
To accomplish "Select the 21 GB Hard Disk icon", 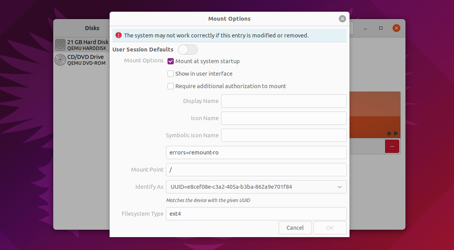I will (60, 45).
